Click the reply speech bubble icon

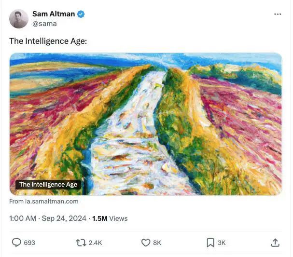16,243
